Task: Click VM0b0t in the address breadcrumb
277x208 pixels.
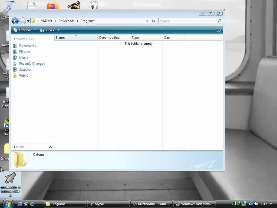Action: [x=47, y=21]
